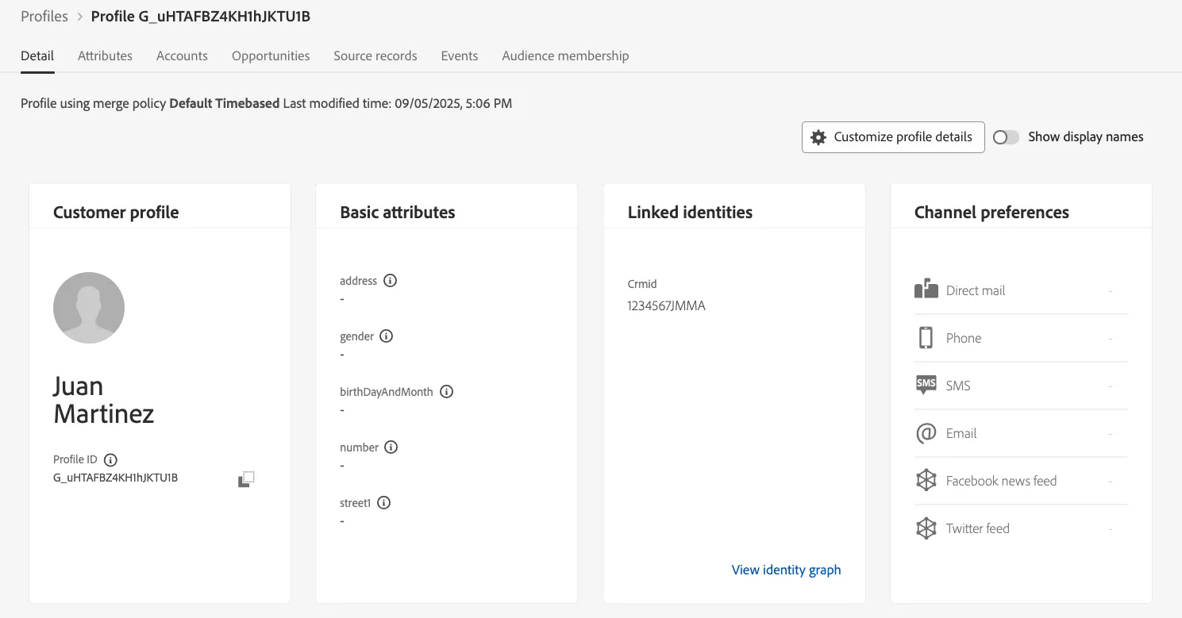The image size is (1182, 618).
Task: Click the info icon next to gender
Action: click(386, 336)
